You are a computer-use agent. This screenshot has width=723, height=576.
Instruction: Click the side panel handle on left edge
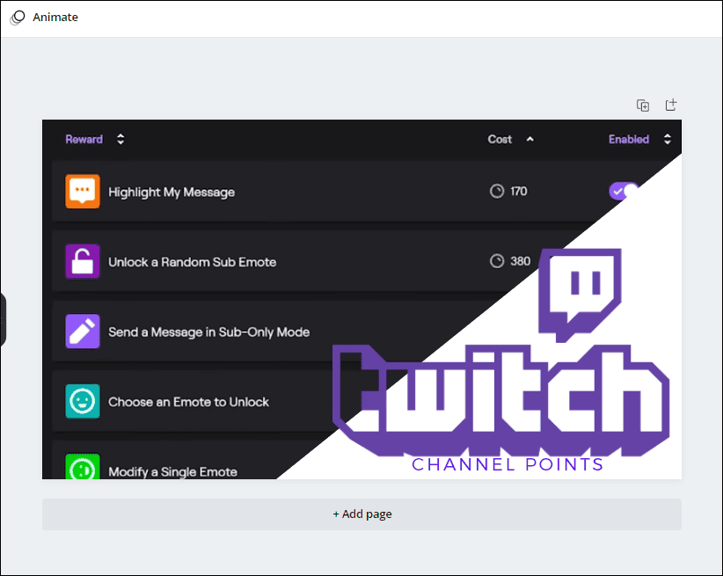(x=3, y=319)
